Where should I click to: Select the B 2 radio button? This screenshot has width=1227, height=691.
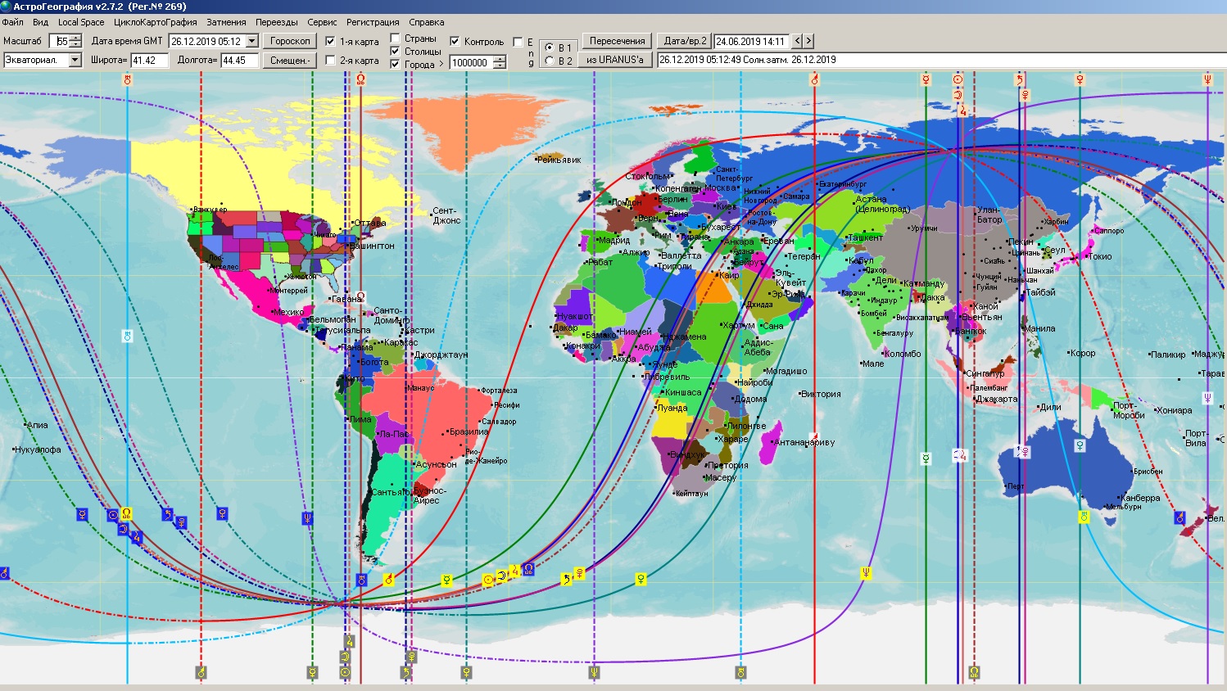tap(549, 61)
